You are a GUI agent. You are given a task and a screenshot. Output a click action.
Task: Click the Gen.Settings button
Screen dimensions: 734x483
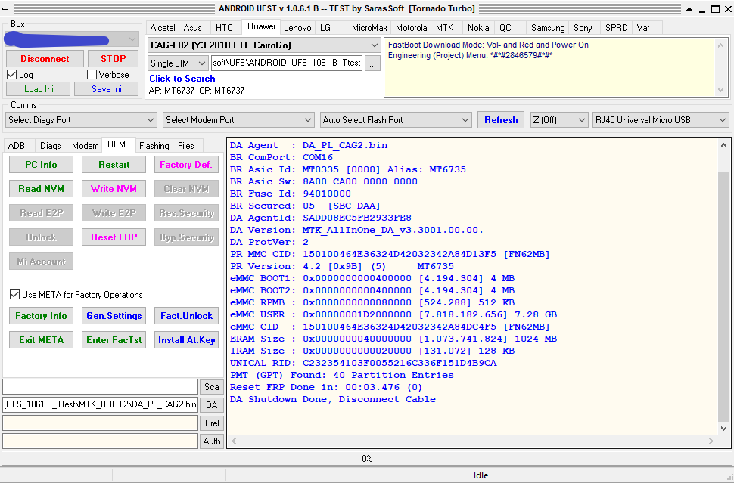[x=114, y=316]
